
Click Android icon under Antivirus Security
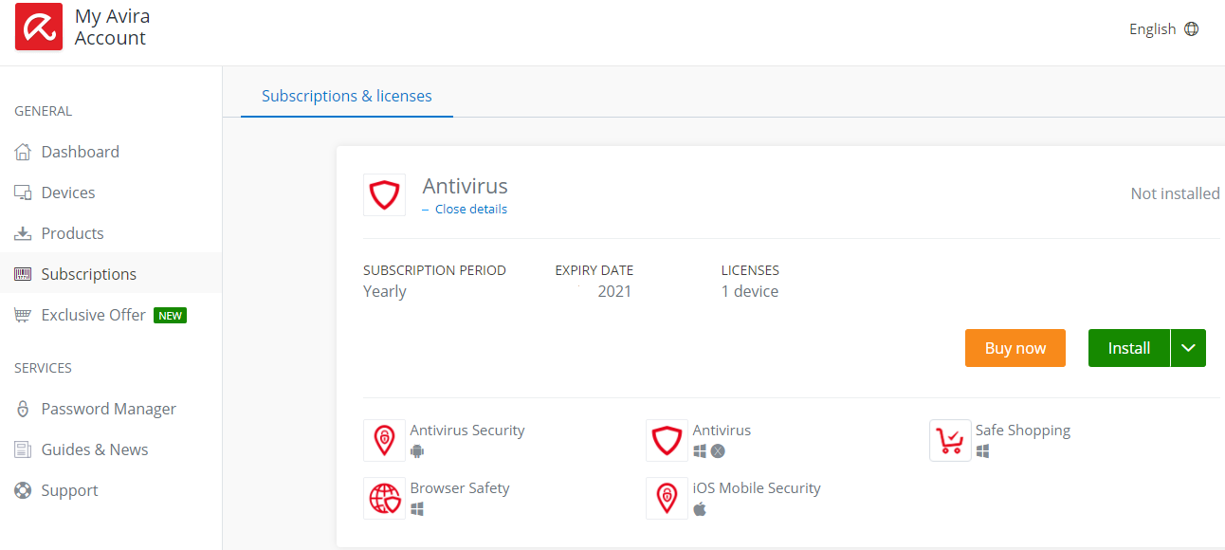coord(417,451)
